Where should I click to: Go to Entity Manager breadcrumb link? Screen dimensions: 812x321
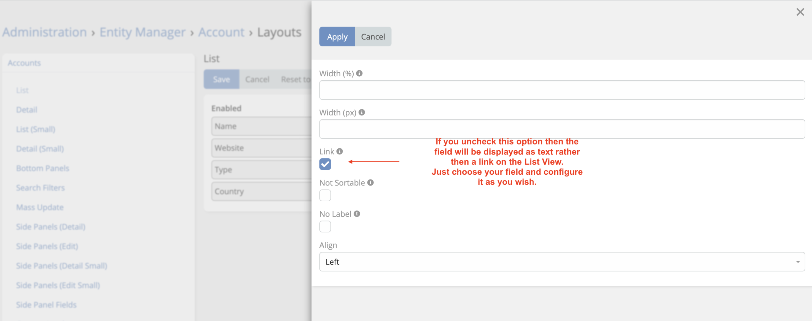point(142,33)
